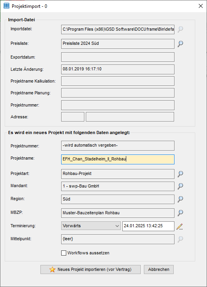Click the Abbrechen button
The height and width of the screenshot is (287, 207).
tap(159, 269)
